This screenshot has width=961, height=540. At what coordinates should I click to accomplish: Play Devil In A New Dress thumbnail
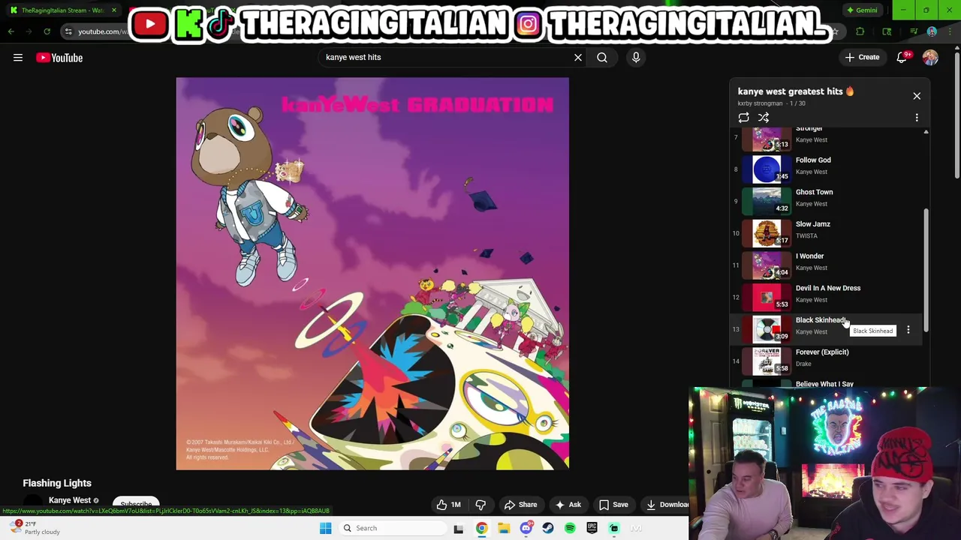pos(767,297)
